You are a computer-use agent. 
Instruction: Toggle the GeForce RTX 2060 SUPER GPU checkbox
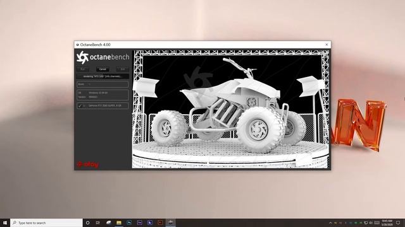[80, 105]
